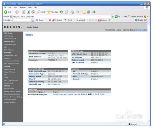
Task: Click inside the Google toolbar search field
Action: (22, 20)
